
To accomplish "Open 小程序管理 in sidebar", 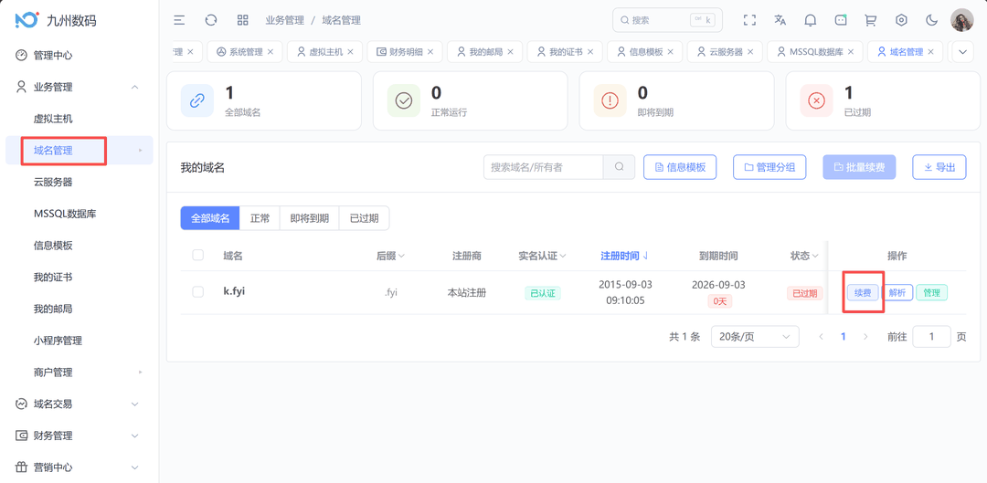I will click(x=58, y=341).
